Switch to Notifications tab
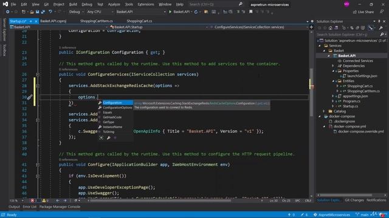 (x=376, y=200)
